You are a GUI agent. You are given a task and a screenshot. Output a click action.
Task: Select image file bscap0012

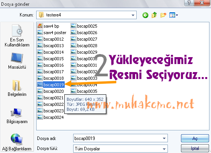point(50,39)
